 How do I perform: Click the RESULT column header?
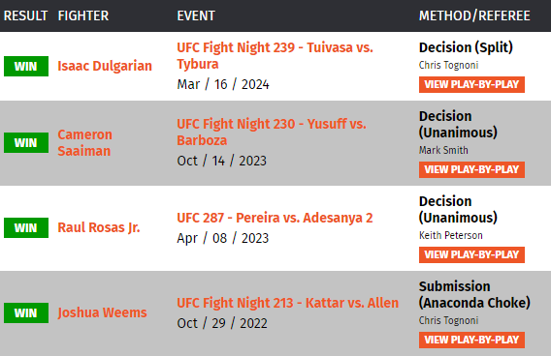pyautogui.click(x=25, y=15)
